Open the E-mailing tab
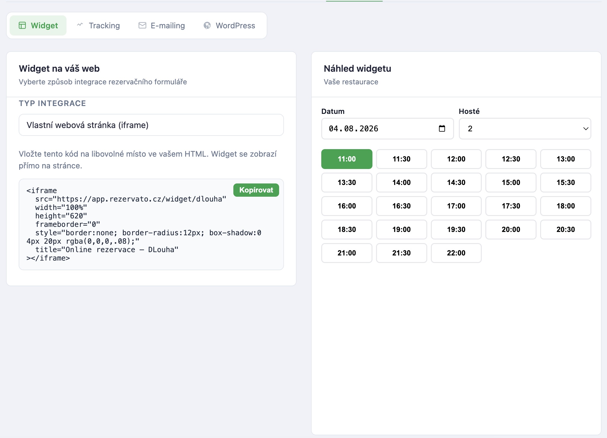 (161, 26)
